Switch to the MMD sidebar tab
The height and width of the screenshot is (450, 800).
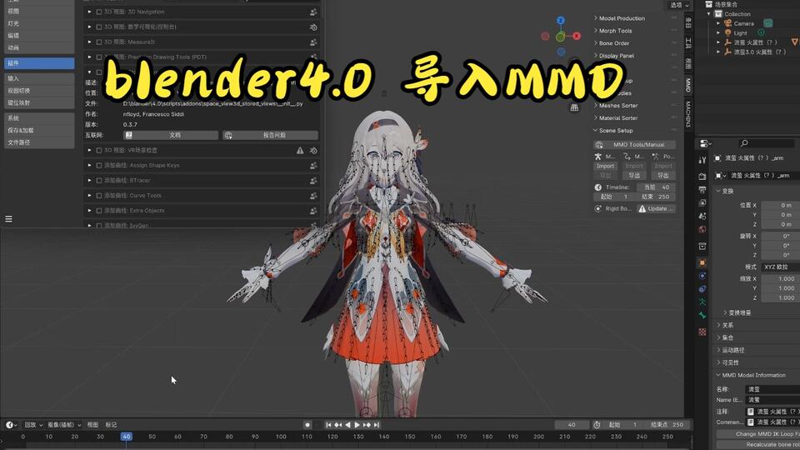click(x=687, y=85)
